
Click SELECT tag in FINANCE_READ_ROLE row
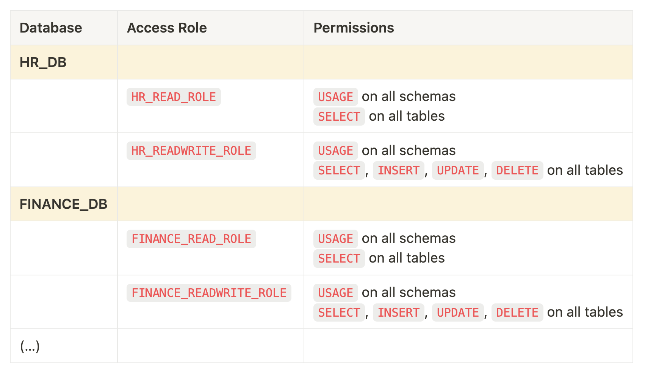pos(339,259)
